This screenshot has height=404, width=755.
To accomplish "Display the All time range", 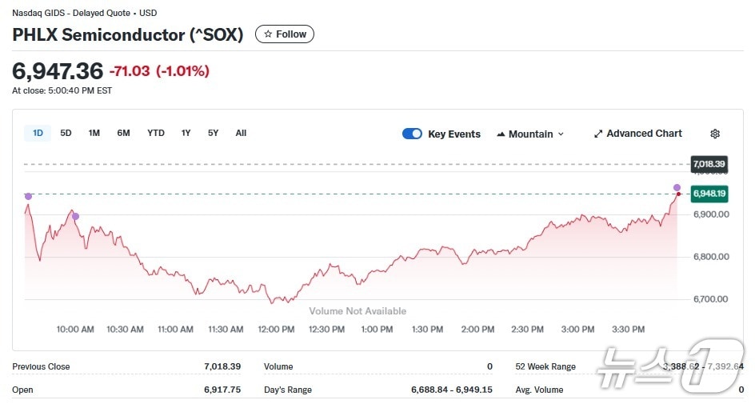I will (241, 133).
